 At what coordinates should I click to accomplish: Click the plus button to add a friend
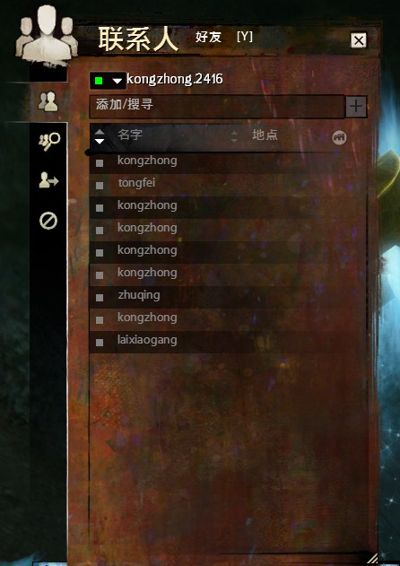click(x=356, y=107)
